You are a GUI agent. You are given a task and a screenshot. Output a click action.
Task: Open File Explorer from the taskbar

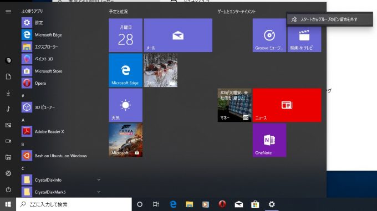(190, 204)
